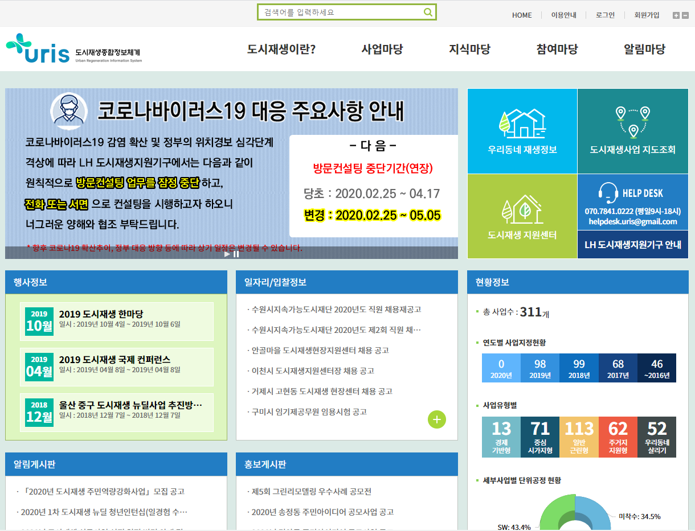Viewport: 695px width, 531px height.
Task: Click the 2019 04월 date badge
Action: [39, 367]
